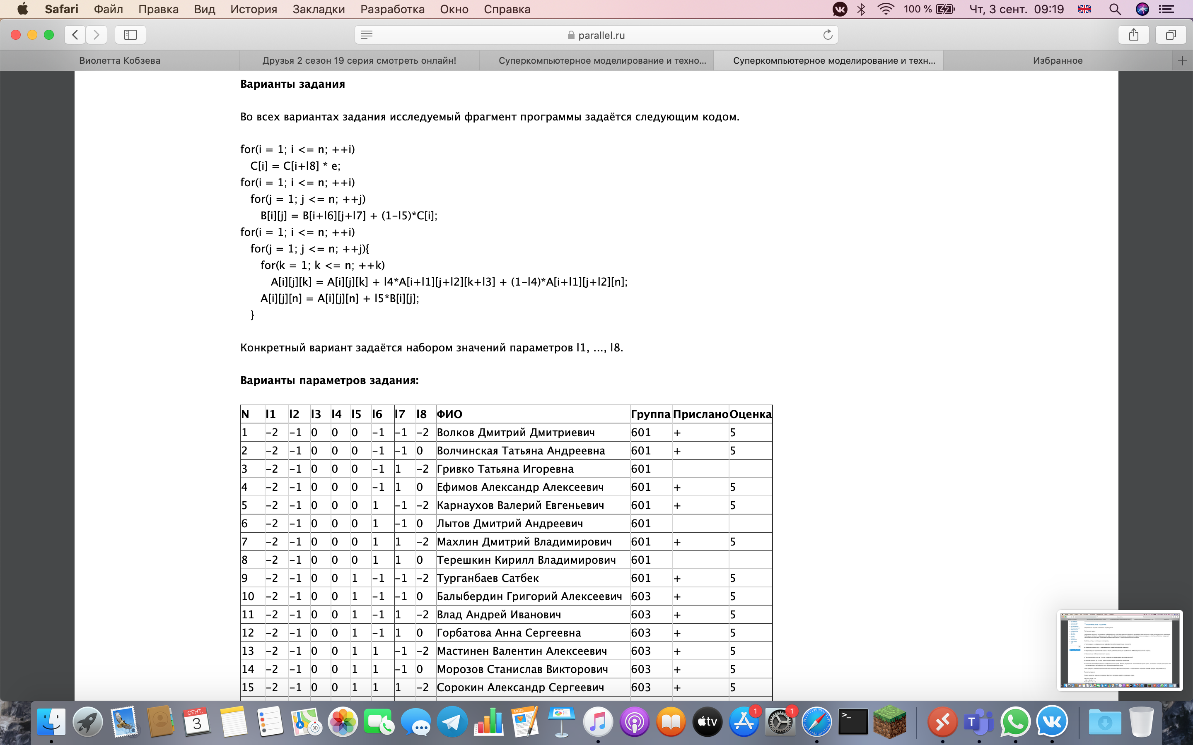The height and width of the screenshot is (745, 1193).
Task: Open Notification Center list icon
Action: [1166, 9]
